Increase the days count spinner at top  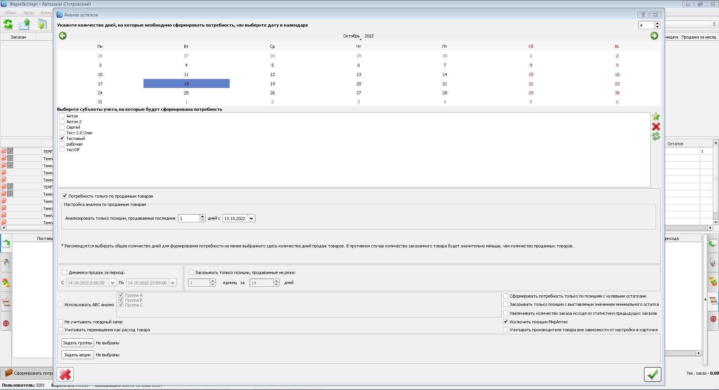click(657, 23)
